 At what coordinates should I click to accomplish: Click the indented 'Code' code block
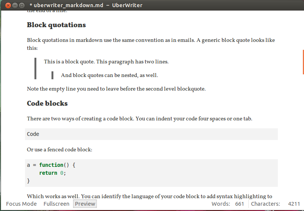pos(151,134)
